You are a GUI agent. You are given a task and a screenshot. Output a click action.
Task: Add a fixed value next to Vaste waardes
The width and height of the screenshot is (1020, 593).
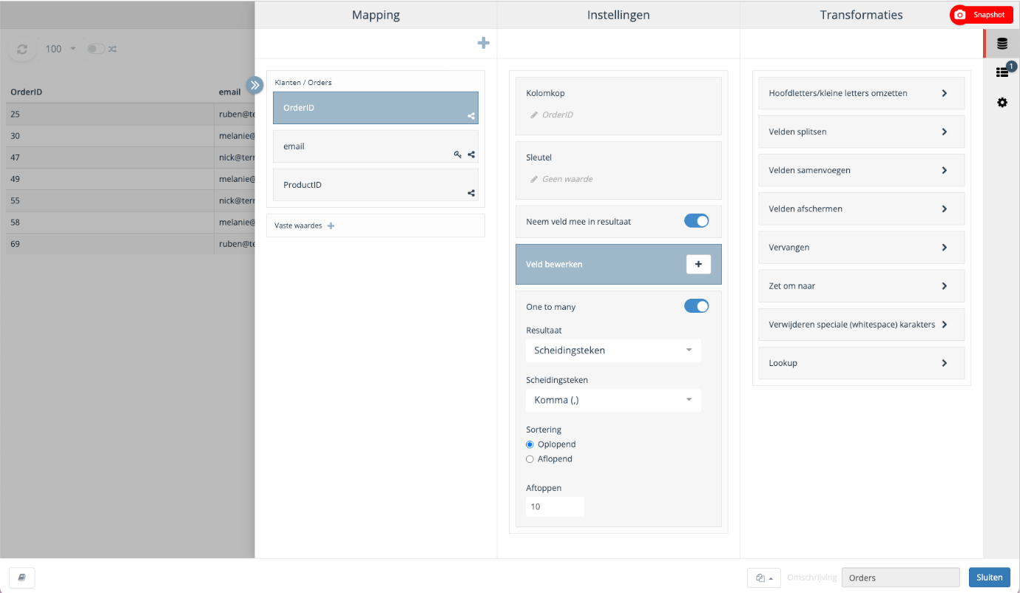pyautogui.click(x=331, y=226)
